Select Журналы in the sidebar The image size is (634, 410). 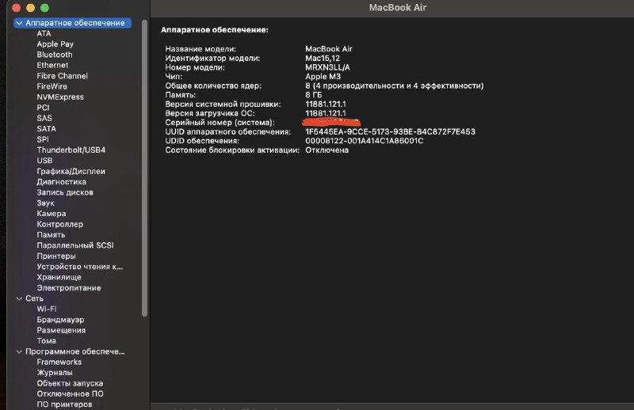pos(55,373)
